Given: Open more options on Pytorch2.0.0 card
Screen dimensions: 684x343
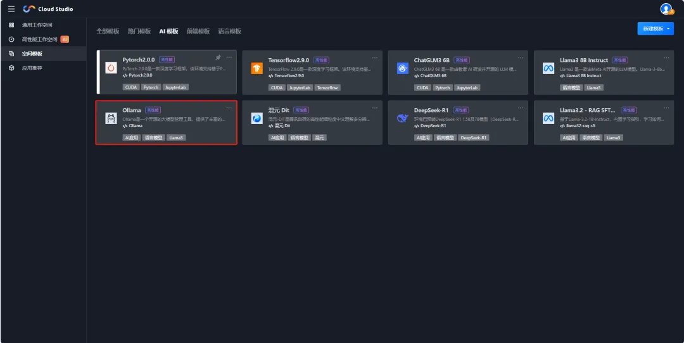Looking at the screenshot, I should (x=229, y=58).
